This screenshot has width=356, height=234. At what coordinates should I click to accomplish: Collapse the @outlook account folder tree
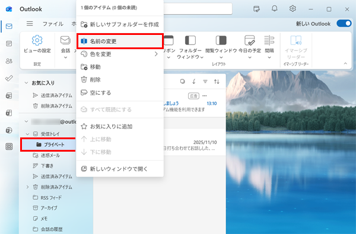coord(26,121)
